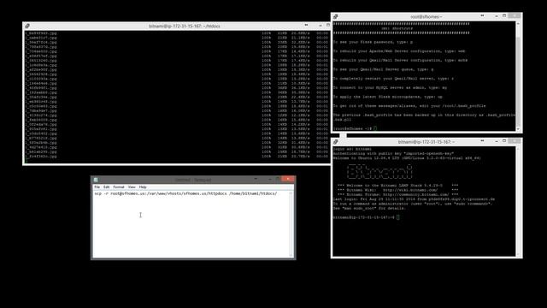The width and height of the screenshot is (547, 308).
Task: Open the Edit menu in Notepad
Action: 106,187
